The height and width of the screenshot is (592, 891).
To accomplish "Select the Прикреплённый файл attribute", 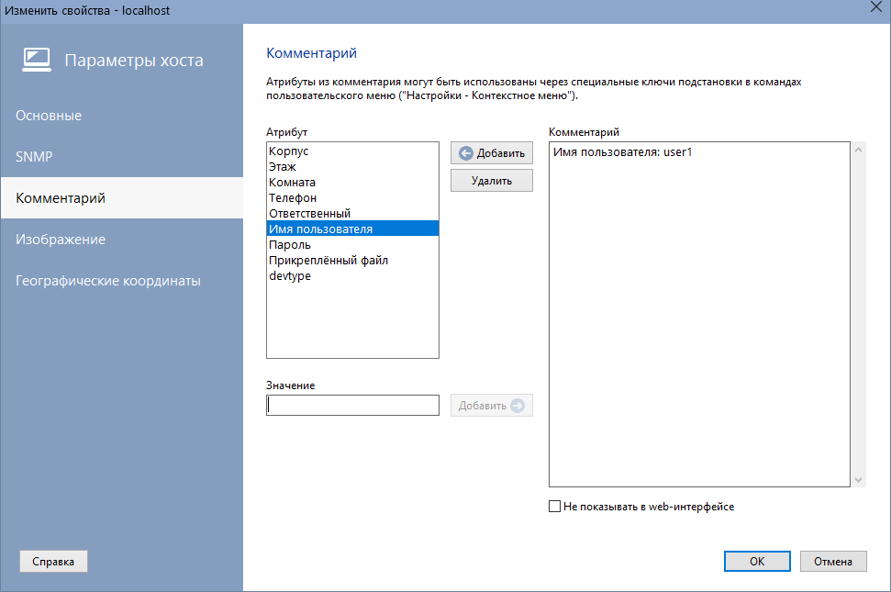I will [352, 261].
